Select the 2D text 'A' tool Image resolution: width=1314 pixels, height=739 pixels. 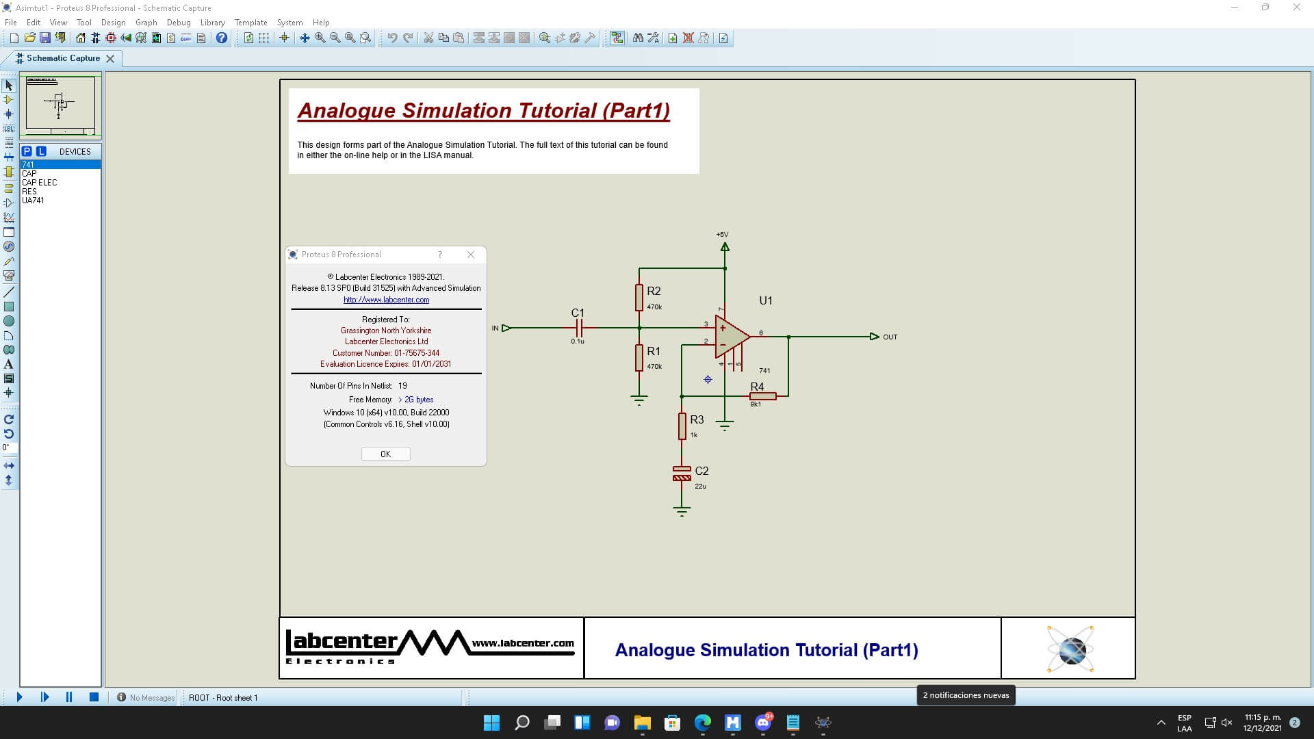point(9,364)
